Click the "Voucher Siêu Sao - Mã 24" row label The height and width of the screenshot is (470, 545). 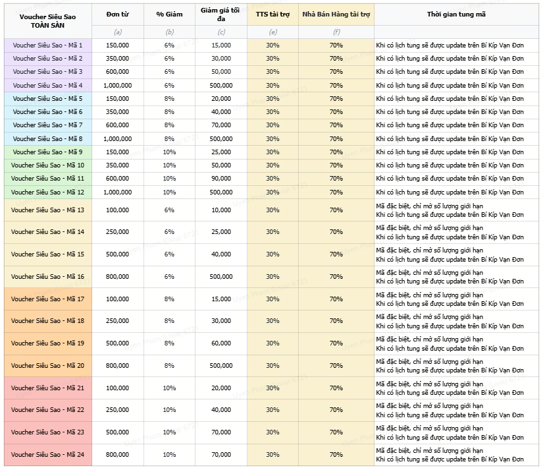[x=47, y=454]
